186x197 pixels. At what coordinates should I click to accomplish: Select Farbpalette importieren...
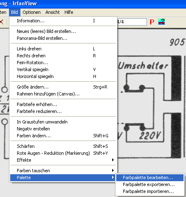point(150,191)
